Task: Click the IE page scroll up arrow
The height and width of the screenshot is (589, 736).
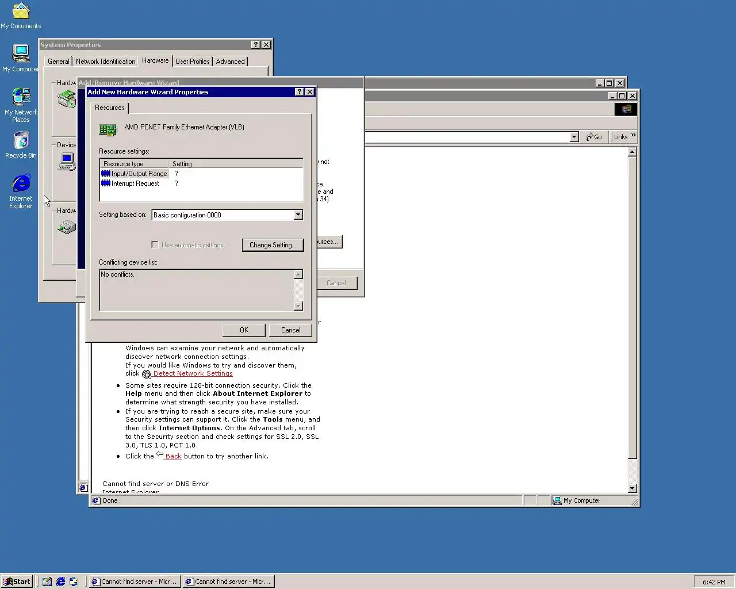Action: (x=632, y=152)
